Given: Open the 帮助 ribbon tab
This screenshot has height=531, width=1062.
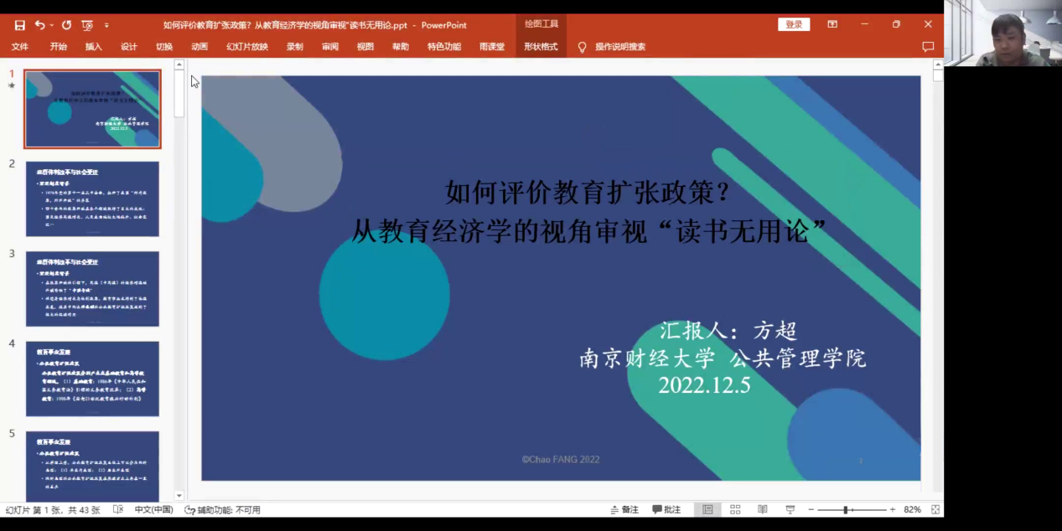Looking at the screenshot, I should click(401, 47).
